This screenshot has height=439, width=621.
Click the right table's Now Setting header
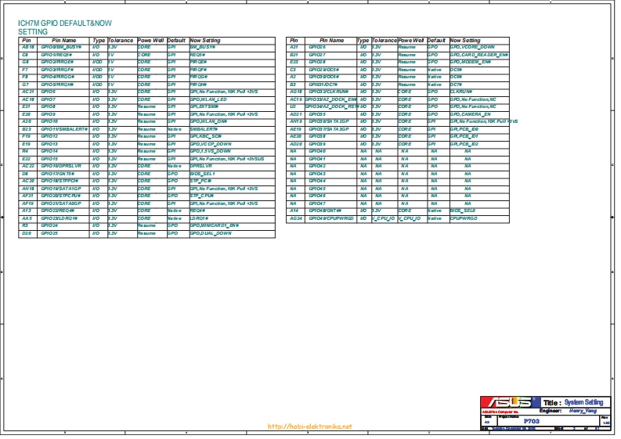466,40
